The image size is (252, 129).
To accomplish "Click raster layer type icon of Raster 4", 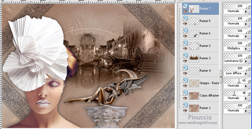I will coord(185,68).
